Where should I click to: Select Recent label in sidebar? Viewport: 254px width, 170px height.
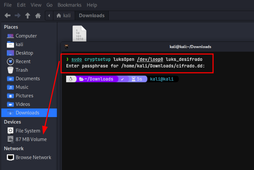click(x=23, y=62)
